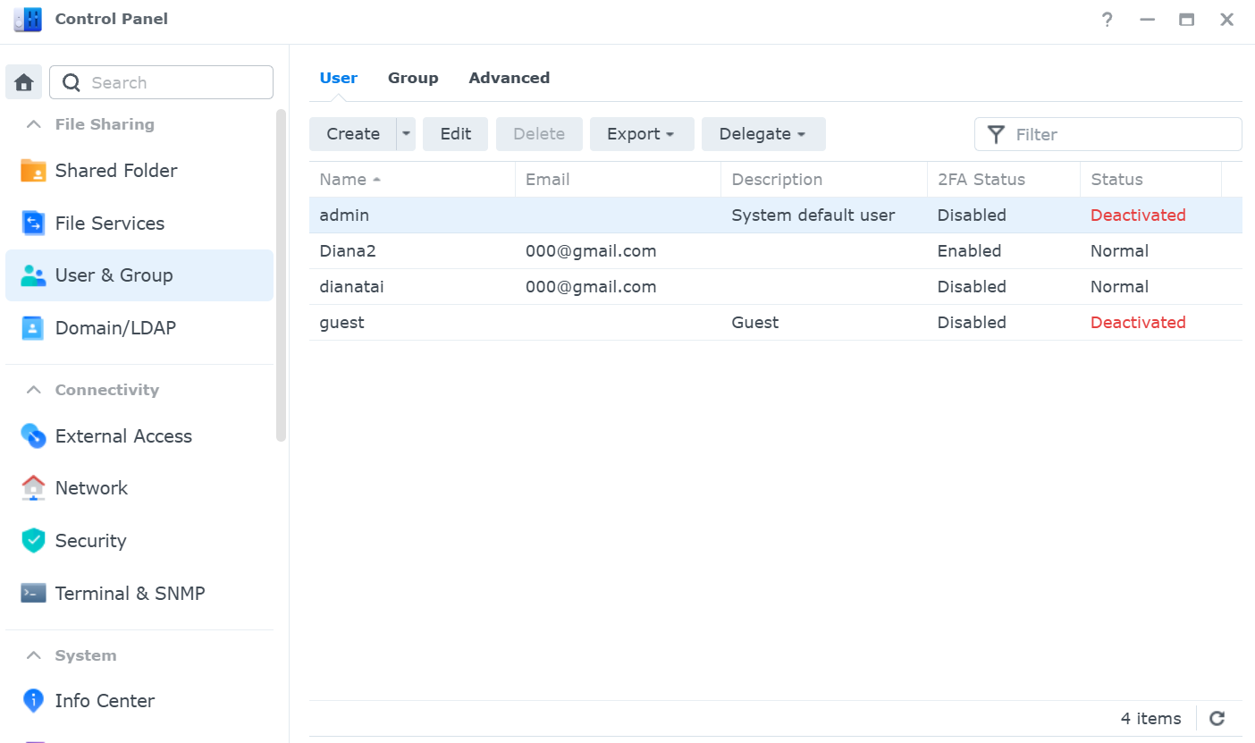Click the Create button

click(x=353, y=134)
